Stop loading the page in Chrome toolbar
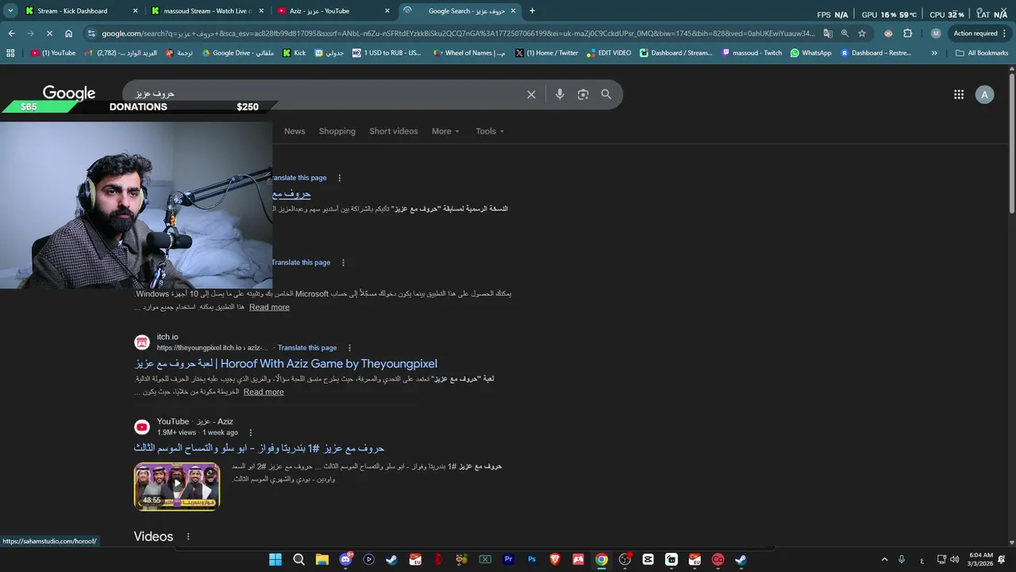Viewport: 1016px width, 572px height. (x=49, y=33)
